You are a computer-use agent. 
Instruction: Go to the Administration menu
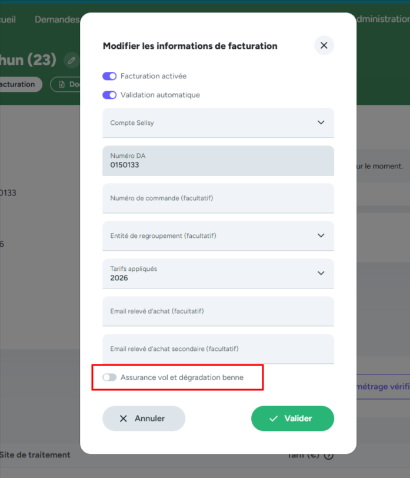coord(382,19)
